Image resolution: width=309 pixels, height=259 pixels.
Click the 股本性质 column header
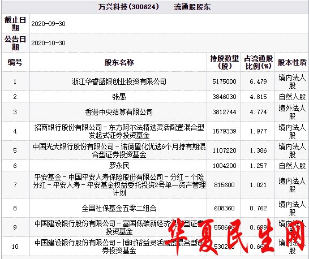[292, 62]
